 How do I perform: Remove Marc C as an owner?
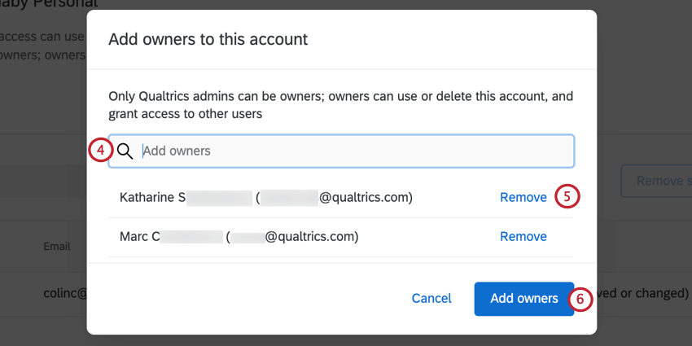[523, 237]
